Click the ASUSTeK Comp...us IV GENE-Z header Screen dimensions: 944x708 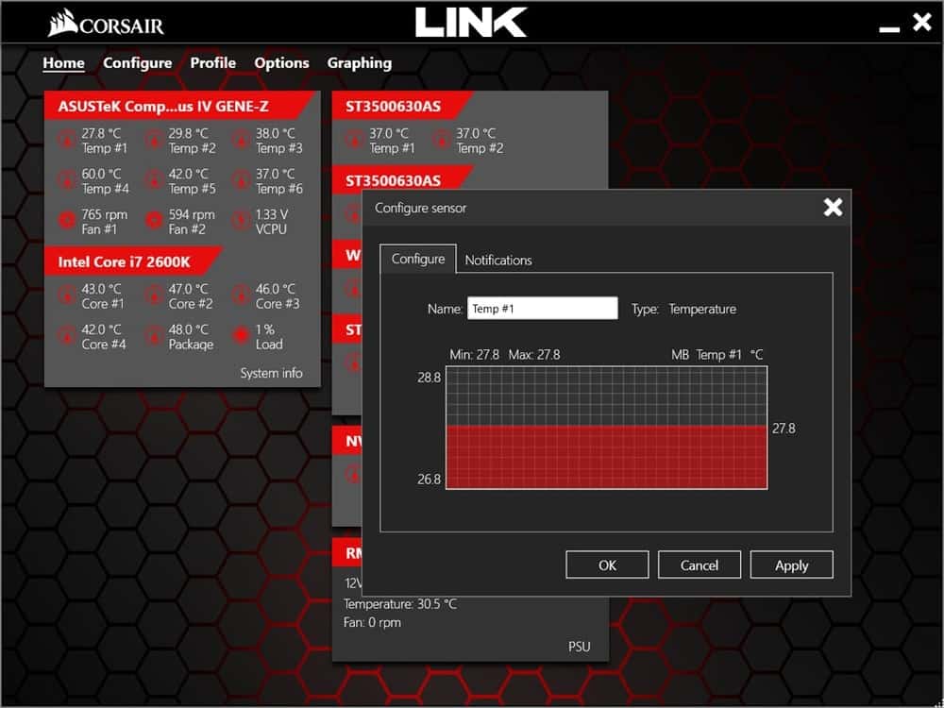tap(178, 106)
